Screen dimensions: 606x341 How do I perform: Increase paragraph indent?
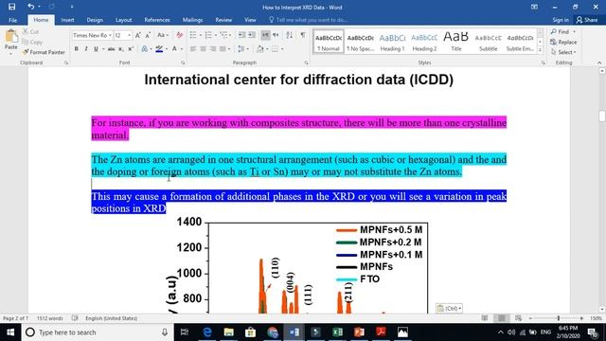coord(252,35)
